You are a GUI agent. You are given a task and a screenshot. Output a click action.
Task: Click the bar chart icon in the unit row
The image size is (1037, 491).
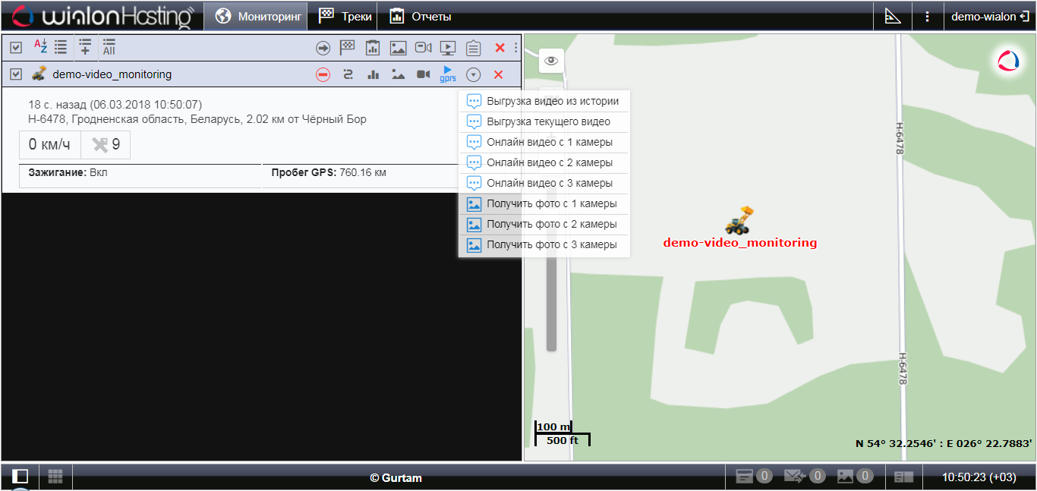click(x=373, y=74)
